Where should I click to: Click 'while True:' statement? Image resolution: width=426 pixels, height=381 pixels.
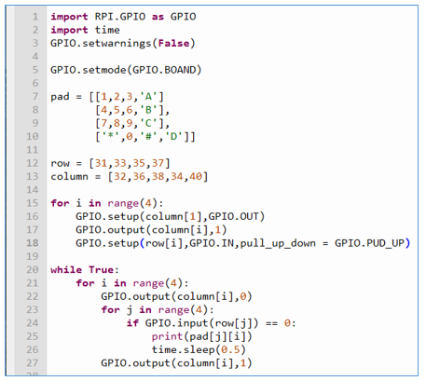point(85,269)
